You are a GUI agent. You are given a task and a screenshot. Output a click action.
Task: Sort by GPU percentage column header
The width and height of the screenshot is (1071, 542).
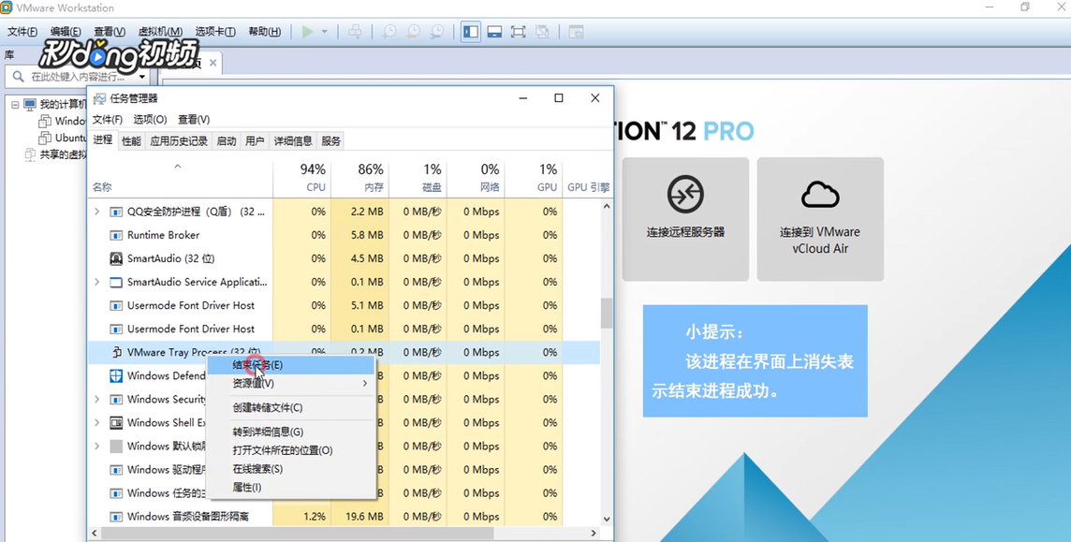pyautogui.click(x=534, y=178)
